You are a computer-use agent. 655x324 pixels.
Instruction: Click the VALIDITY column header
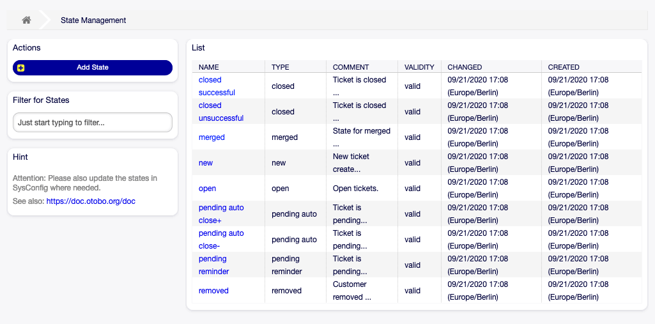[x=419, y=67]
